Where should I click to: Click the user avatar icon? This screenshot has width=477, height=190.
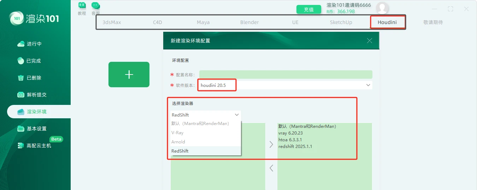pos(382,8)
